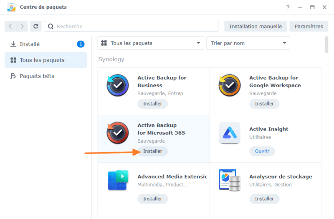Image resolution: width=334 pixels, height=219 pixels.
Task: Click Utilitaires, Gestion category text
Action: point(270,184)
